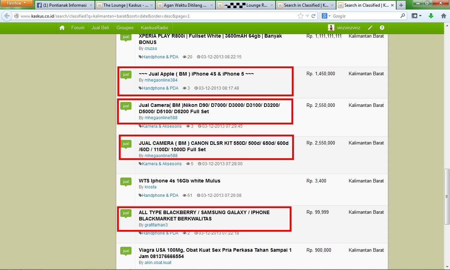Click jual badge beside XPERIA PLAY listing
The image size is (450, 270).
(126, 37)
